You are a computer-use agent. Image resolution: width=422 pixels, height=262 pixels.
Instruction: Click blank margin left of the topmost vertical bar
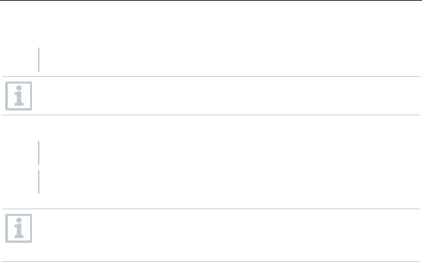point(18,59)
